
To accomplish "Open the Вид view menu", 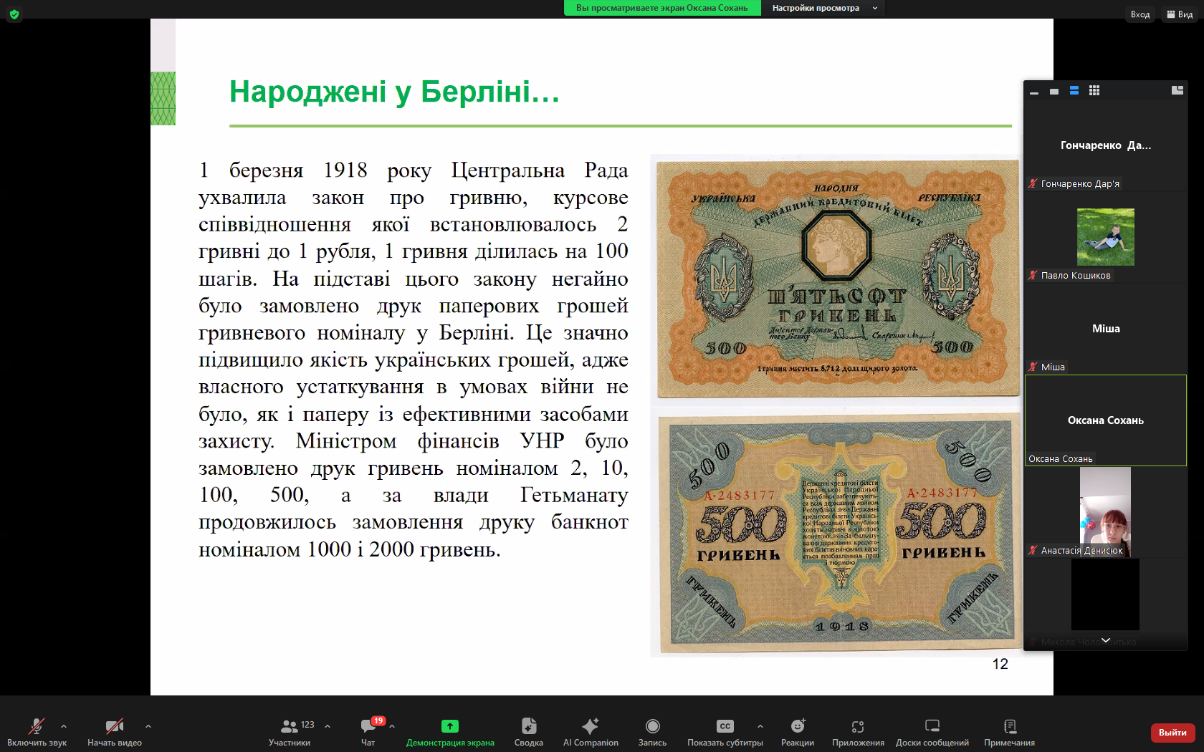I will [x=1180, y=14].
